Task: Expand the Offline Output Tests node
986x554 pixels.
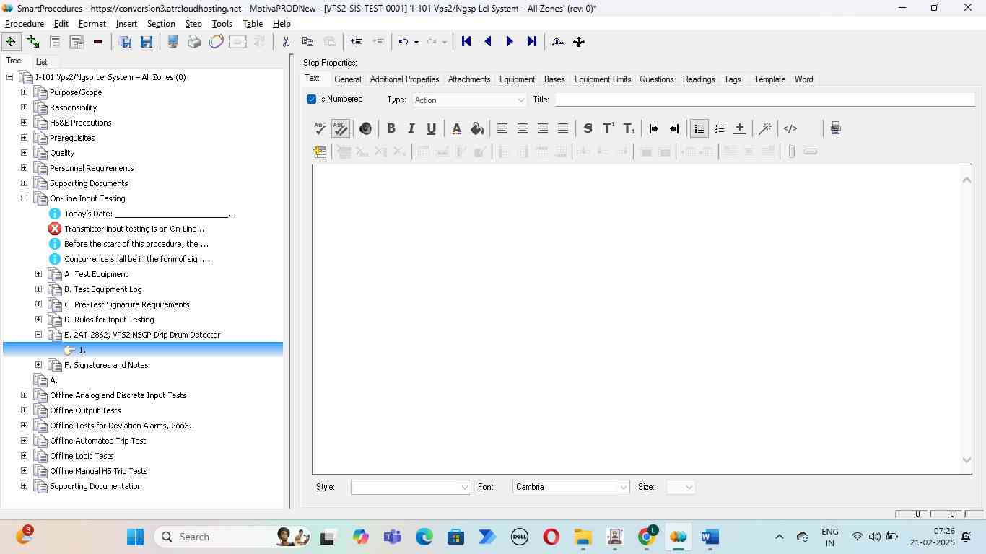Action: (24, 410)
